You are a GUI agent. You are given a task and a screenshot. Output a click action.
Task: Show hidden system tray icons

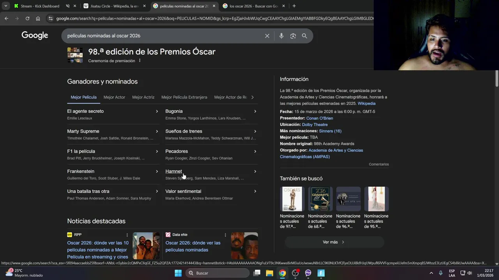431,273
